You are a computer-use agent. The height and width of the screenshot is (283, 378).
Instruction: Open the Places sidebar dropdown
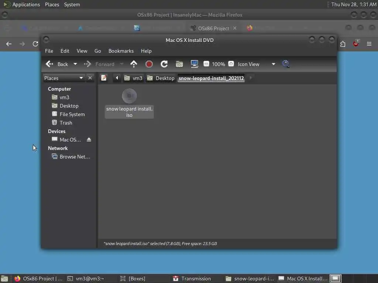63,78
